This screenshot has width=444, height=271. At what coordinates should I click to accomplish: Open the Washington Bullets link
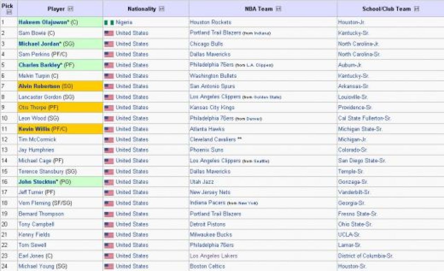click(x=213, y=75)
